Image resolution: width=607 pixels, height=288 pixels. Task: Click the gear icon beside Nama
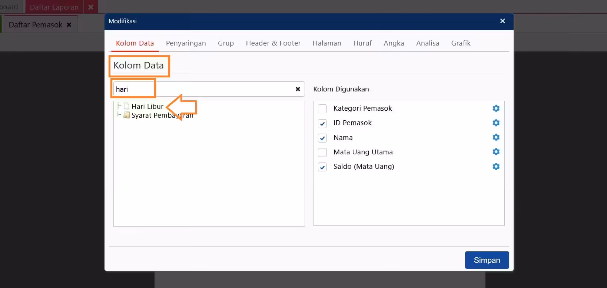point(496,137)
